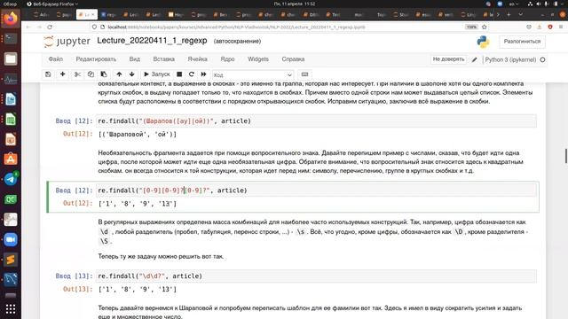Click the kernel idle circle indicator
The height and width of the screenshot is (319, 568).
click(x=542, y=59)
